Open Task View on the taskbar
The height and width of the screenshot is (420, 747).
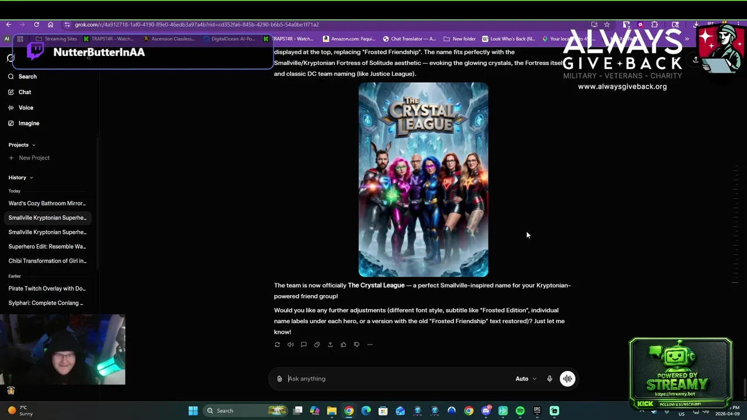coord(298,411)
